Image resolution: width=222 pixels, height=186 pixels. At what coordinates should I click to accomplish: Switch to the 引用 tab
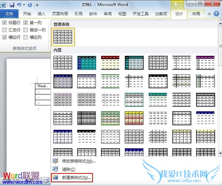pos(78,14)
